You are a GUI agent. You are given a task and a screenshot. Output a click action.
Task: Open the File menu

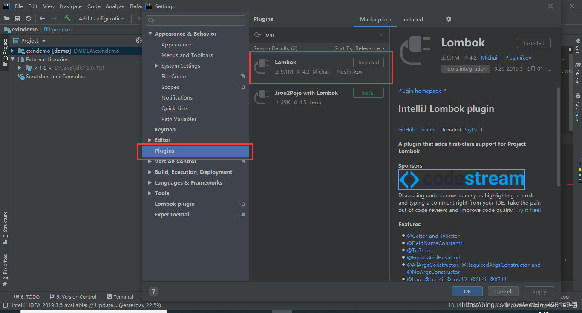(x=19, y=6)
